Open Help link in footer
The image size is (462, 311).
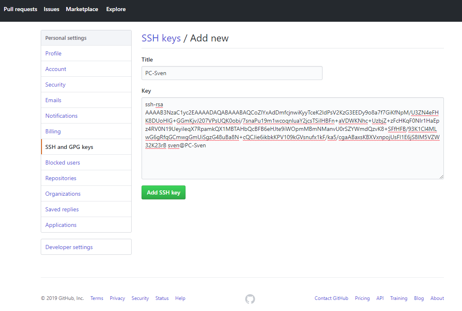(180, 298)
